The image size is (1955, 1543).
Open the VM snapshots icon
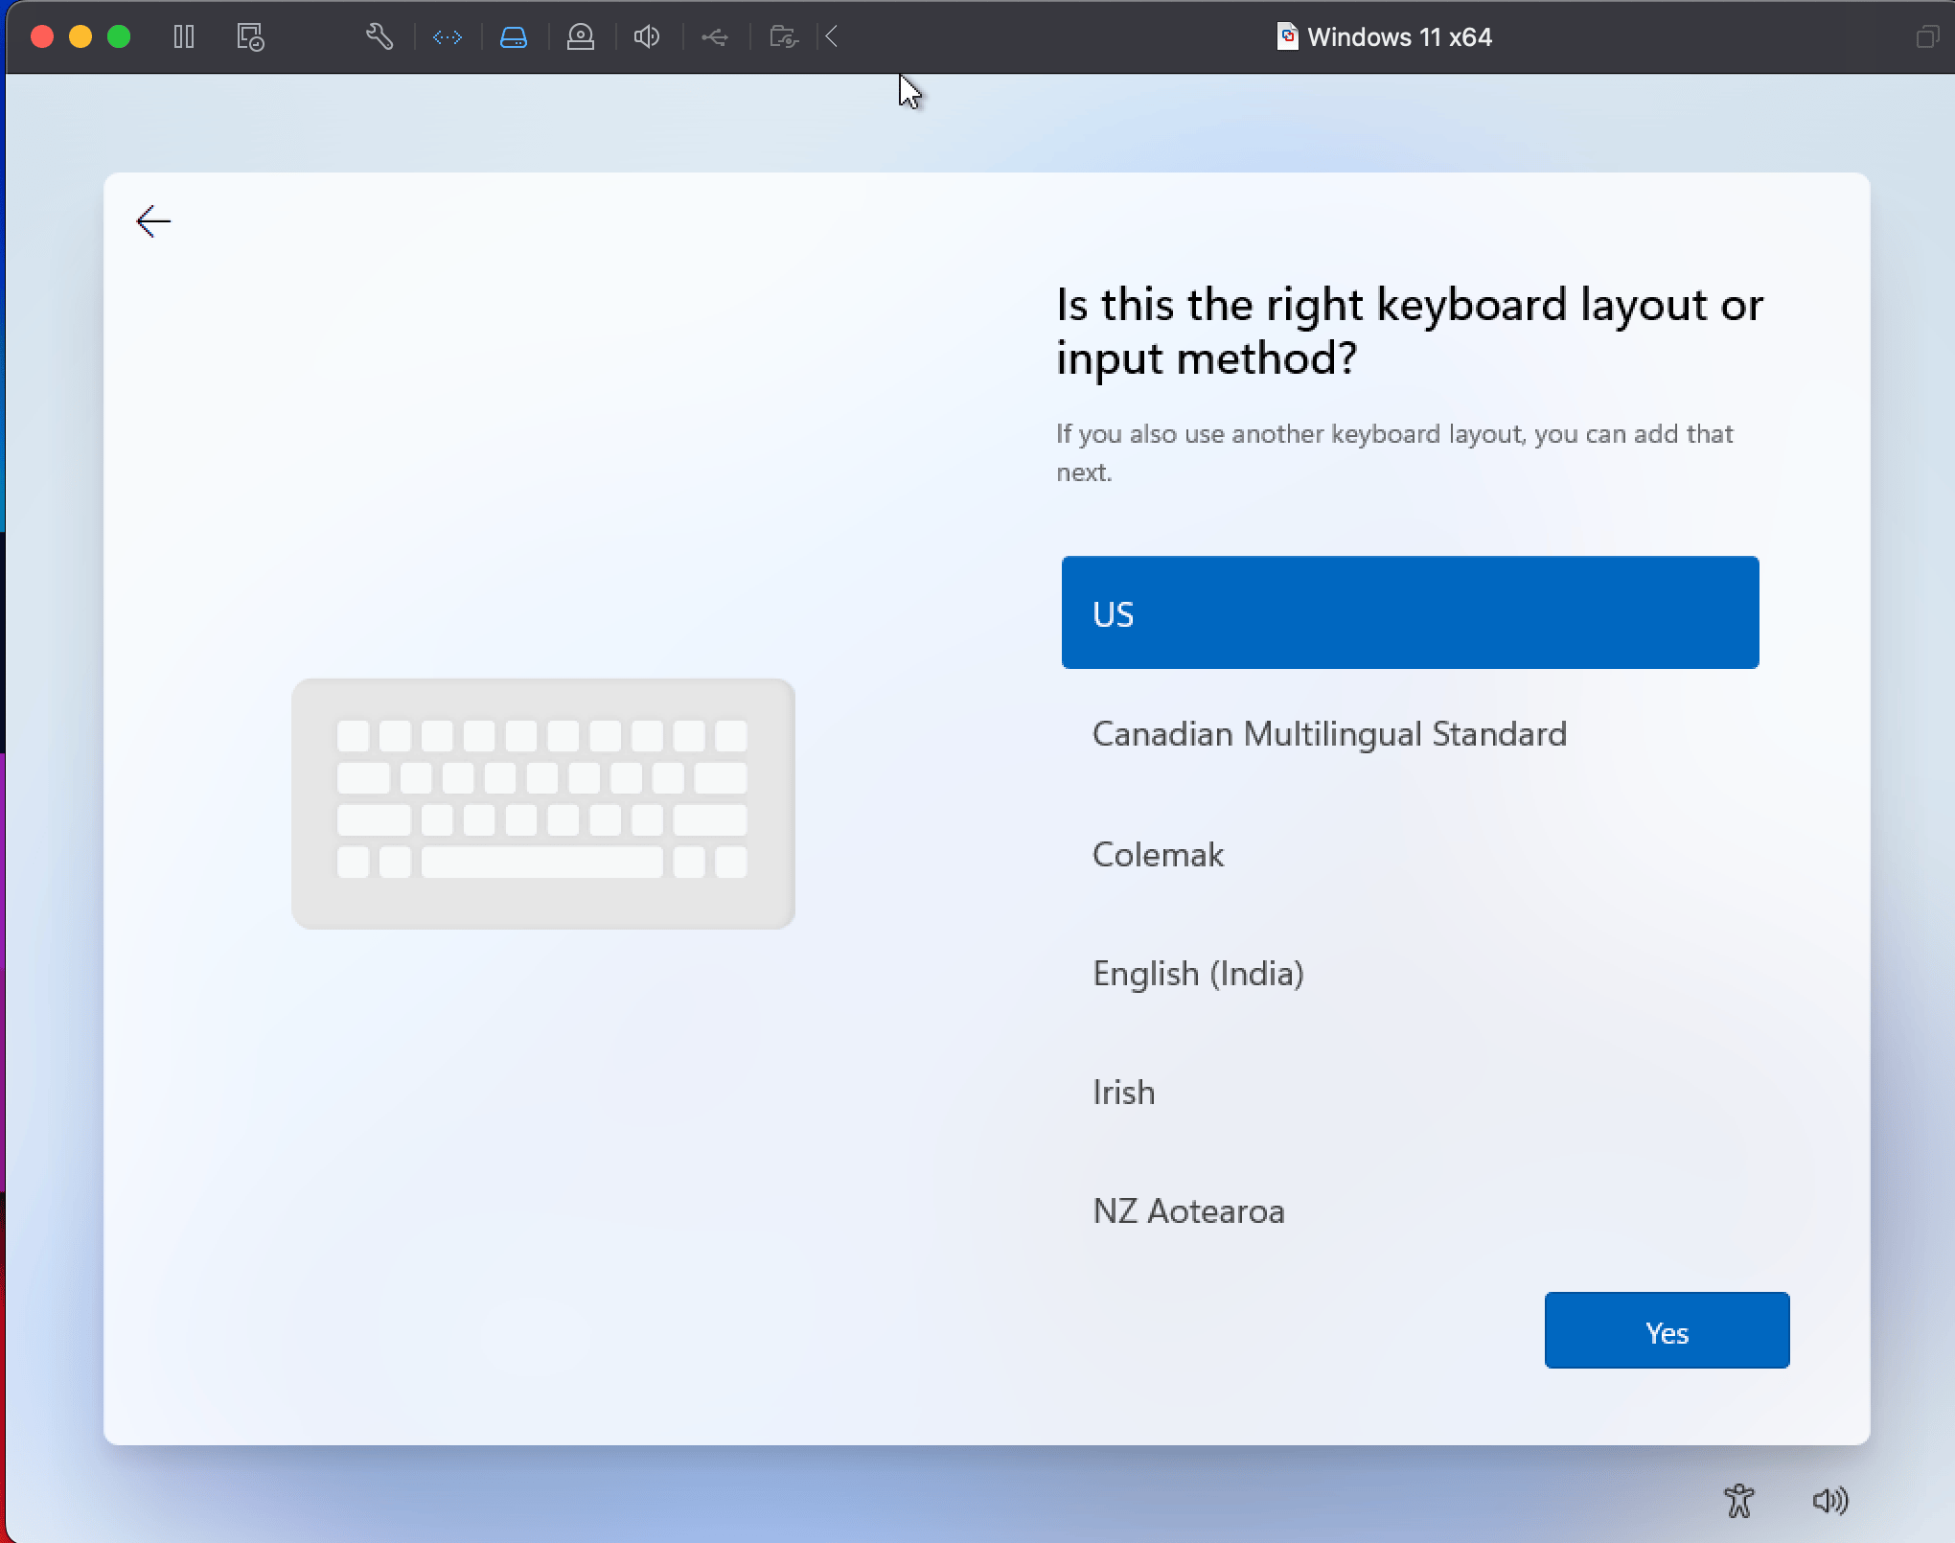point(250,37)
